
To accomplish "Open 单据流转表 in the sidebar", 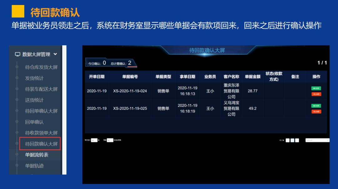I will (x=37, y=155).
